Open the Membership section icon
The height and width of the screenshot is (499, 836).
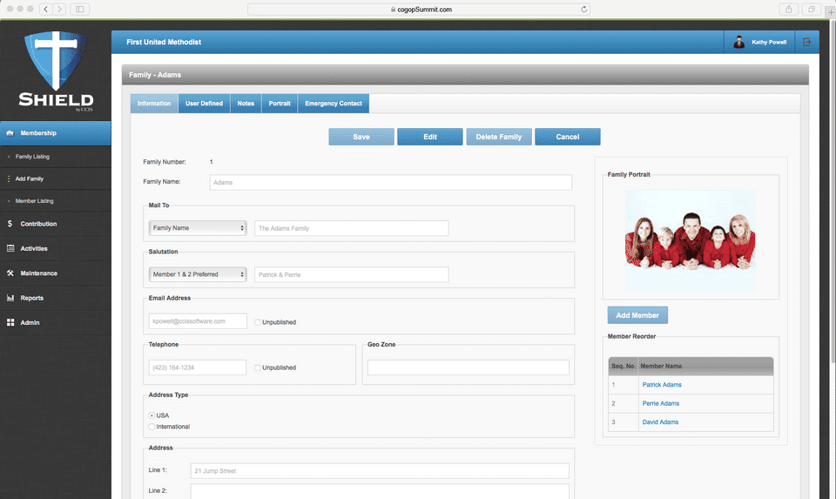10,133
